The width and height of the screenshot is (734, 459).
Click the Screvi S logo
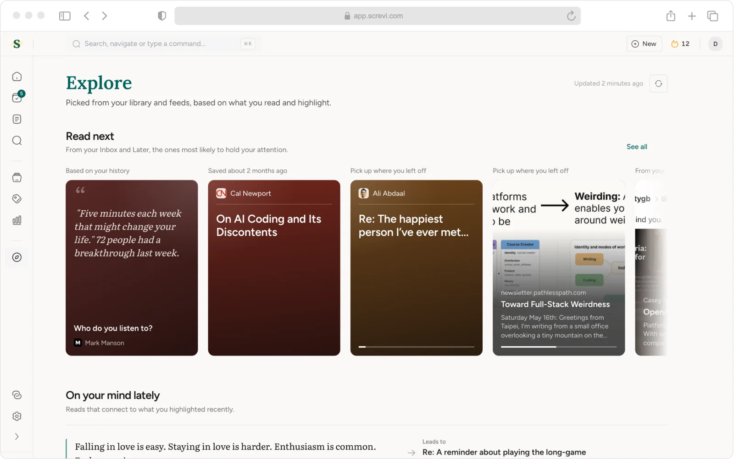click(x=17, y=44)
